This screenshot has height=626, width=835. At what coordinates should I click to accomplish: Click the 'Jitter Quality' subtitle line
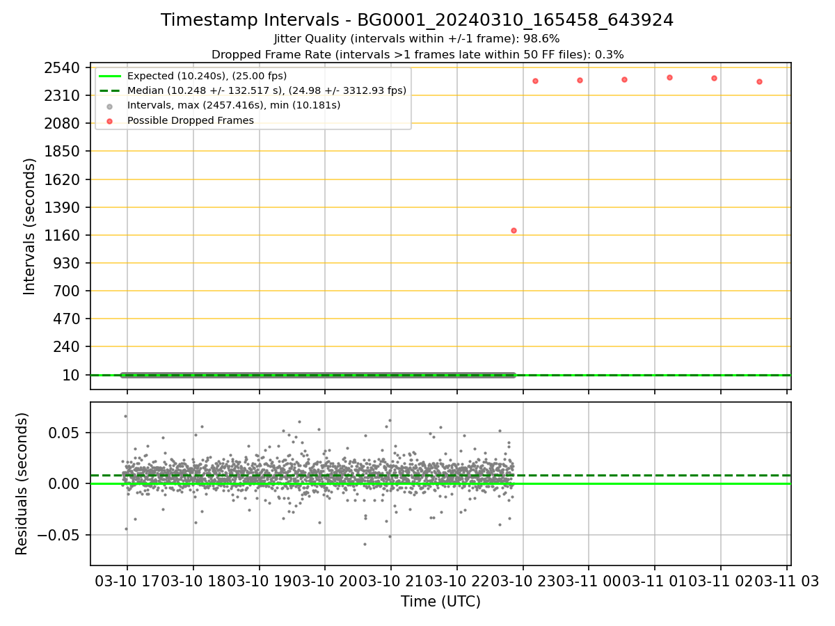pyautogui.click(x=417, y=39)
